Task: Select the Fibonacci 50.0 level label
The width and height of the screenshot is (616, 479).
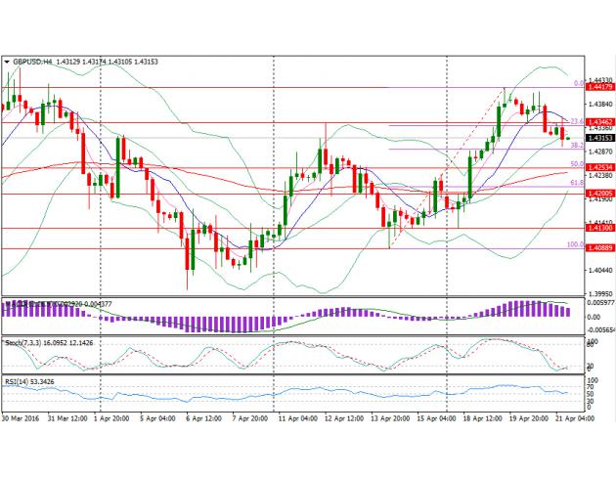Action: click(x=577, y=164)
